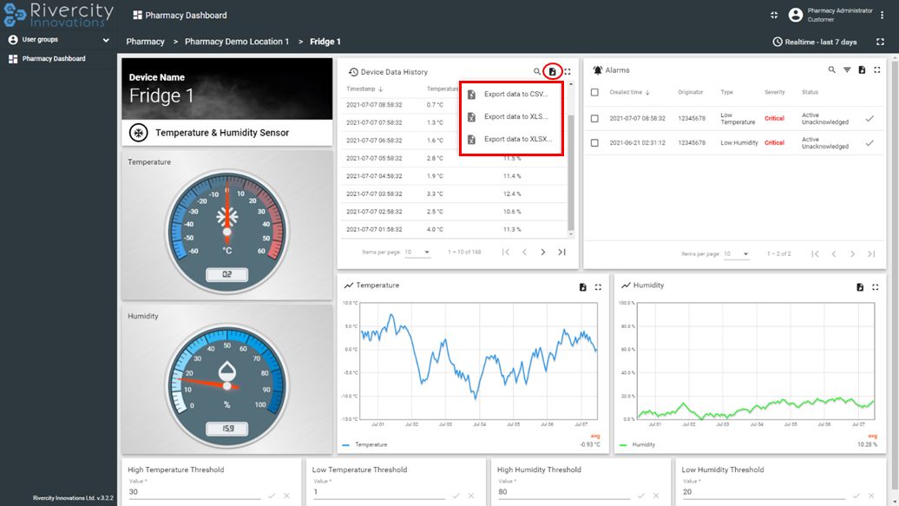Choose Export data to CSV

pos(515,95)
